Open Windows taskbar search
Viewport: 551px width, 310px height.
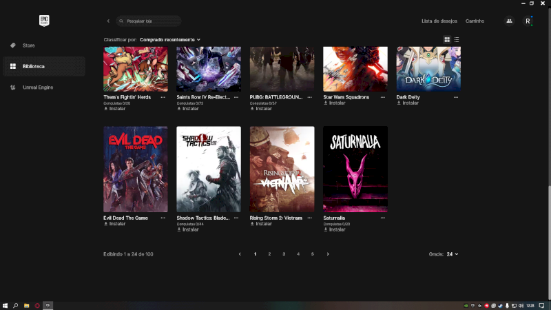click(15, 306)
